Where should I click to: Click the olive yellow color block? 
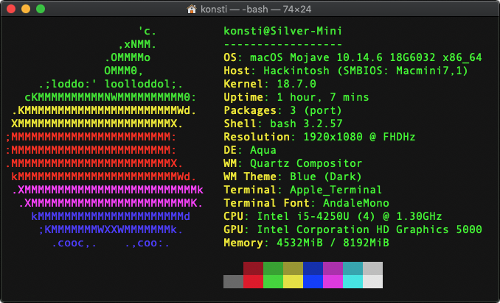tap(293, 268)
